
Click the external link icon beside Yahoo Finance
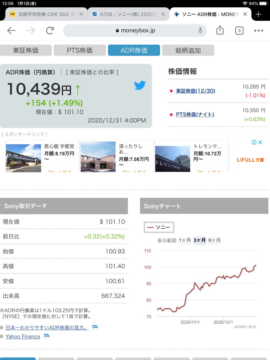point(47,336)
